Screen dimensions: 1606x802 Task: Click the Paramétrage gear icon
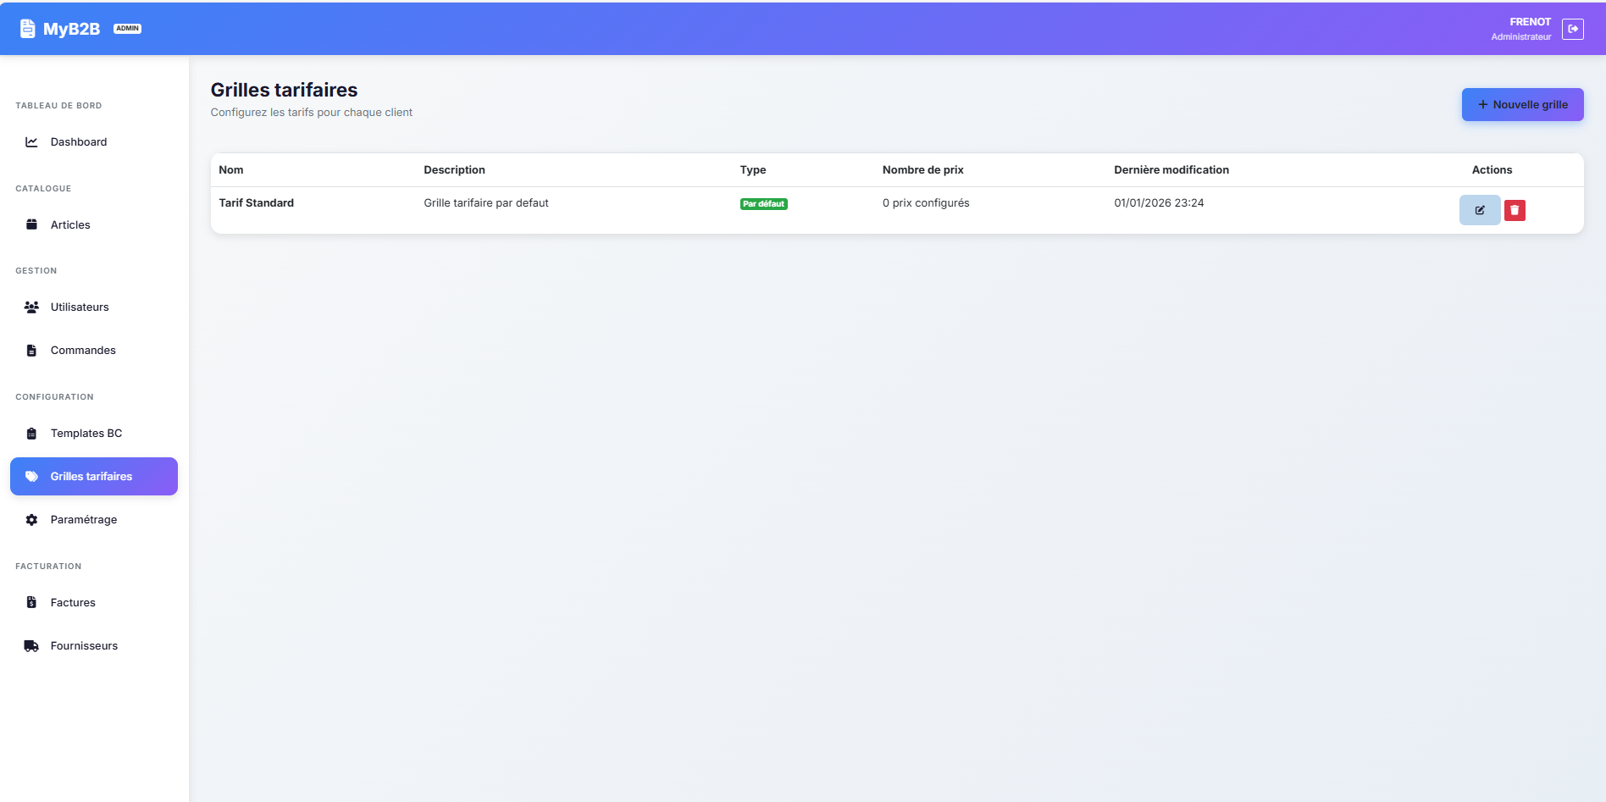pyautogui.click(x=31, y=520)
